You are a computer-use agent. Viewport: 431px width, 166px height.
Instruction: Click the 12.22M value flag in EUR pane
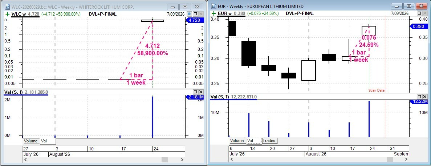click(x=419, y=101)
